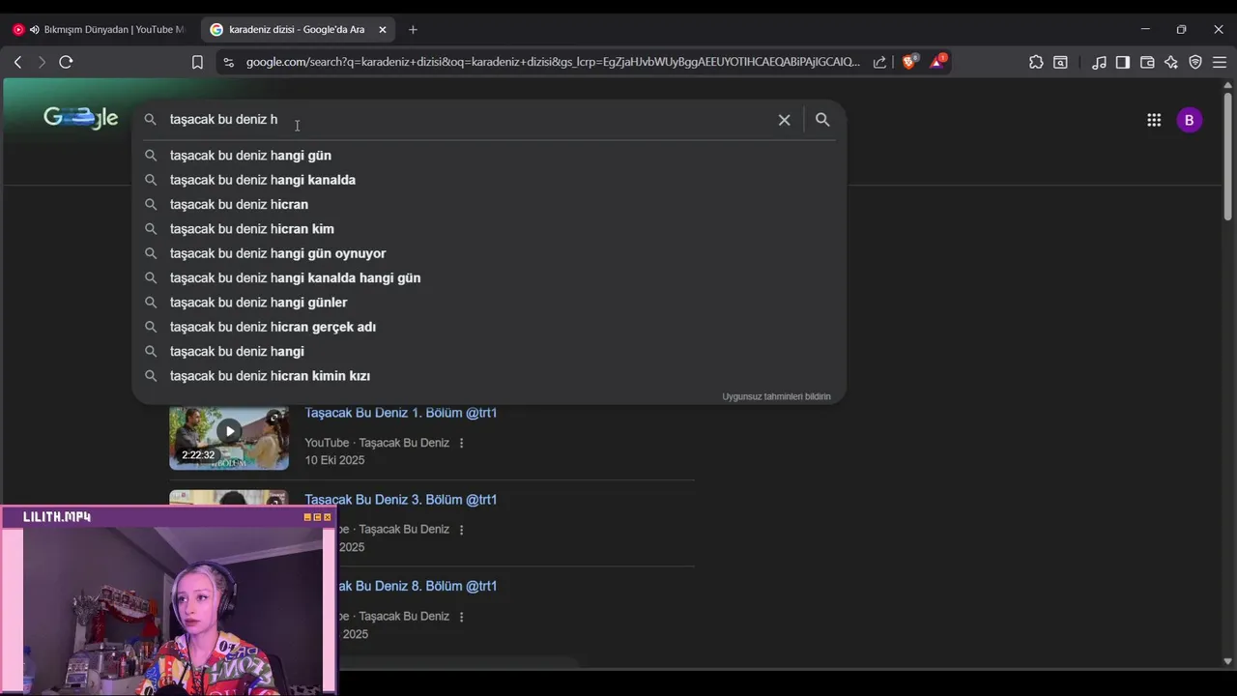Viewport: 1237px width, 696px height.
Task: Click the Google logo
Action: [x=81, y=118]
